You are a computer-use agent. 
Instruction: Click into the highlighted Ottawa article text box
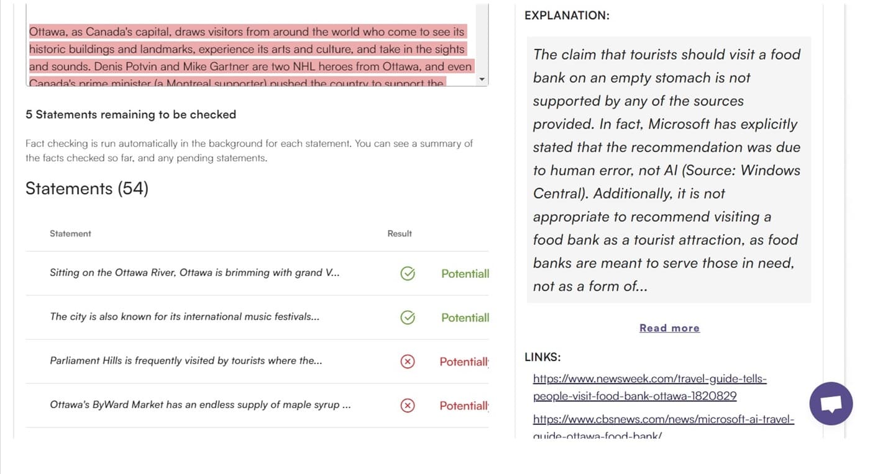click(251, 55)
